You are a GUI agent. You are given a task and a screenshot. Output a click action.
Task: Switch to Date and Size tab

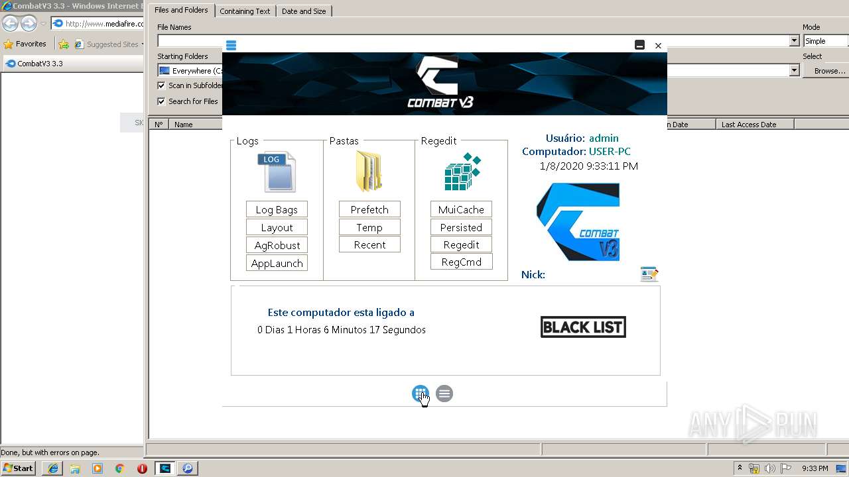304,11
